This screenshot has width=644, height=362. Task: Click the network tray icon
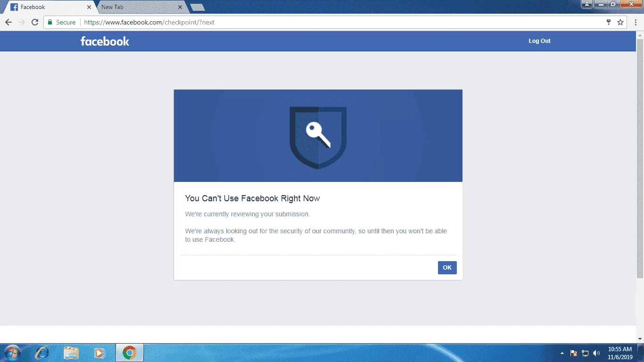coord(585,353)
